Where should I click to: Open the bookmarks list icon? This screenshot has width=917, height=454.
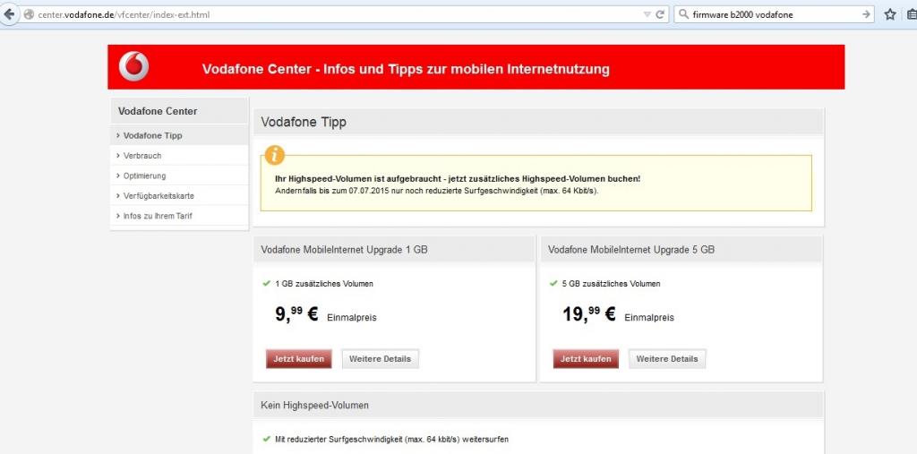click(912, 14)
